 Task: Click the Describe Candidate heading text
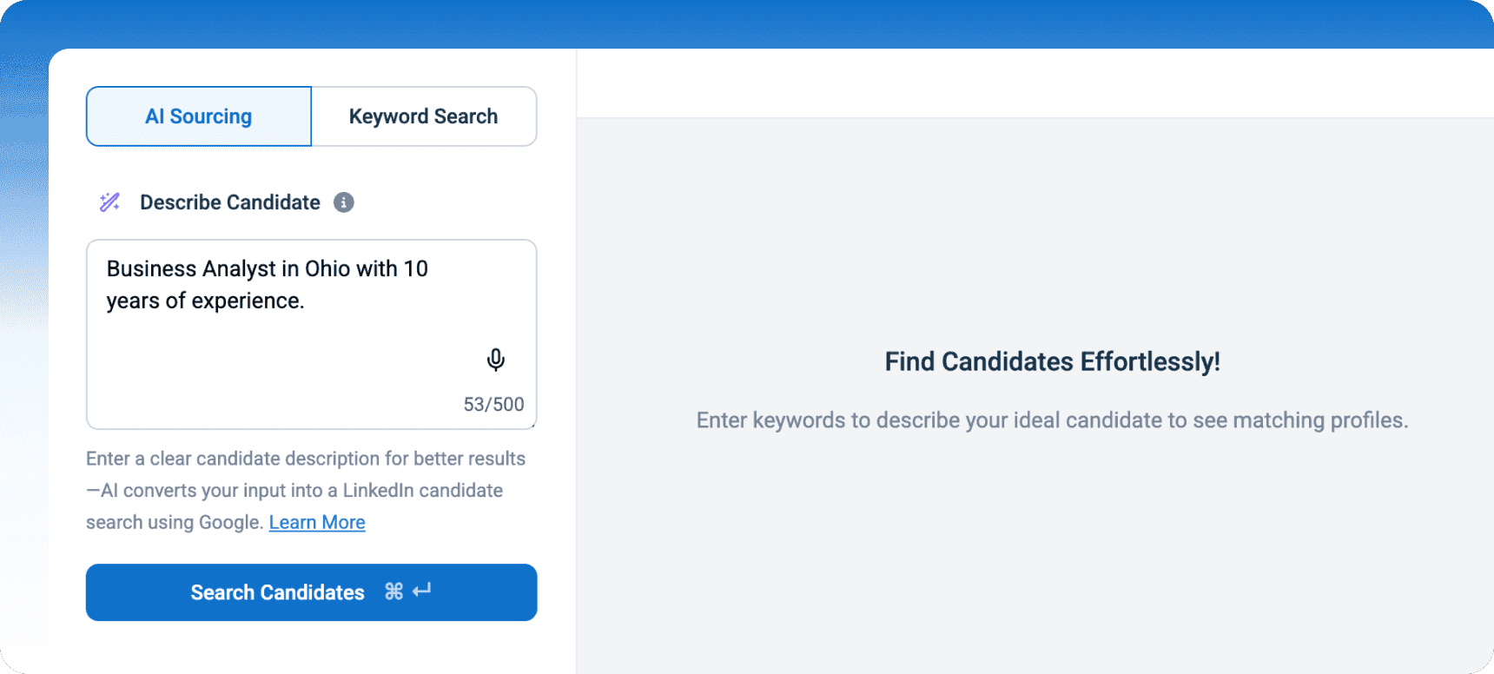(x=229, y=202)
